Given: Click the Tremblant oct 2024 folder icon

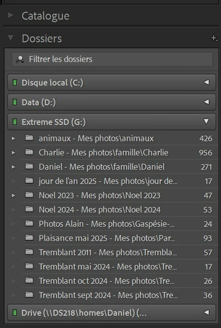Looking at the screenshot, I should 29,280.
